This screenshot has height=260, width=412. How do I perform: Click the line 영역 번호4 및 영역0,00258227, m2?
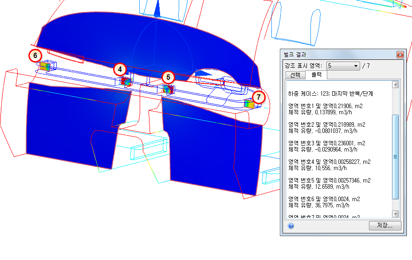[329, 162]
